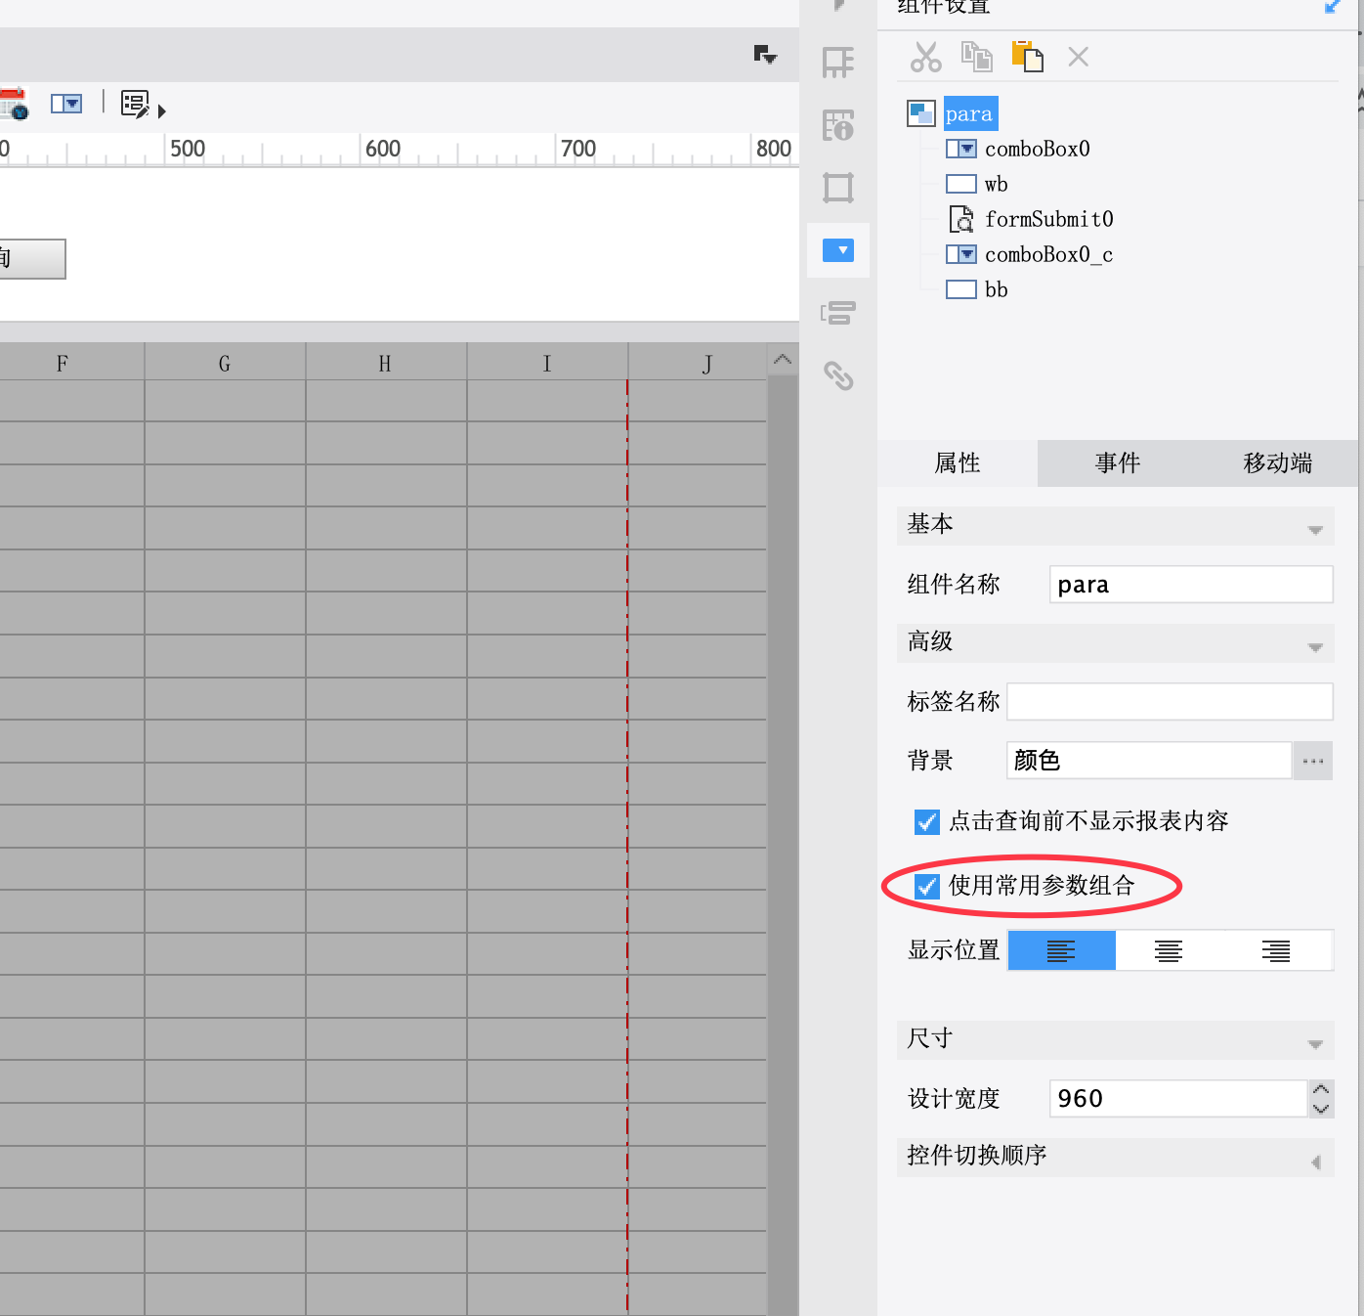Expand the 控件切换顺序 section
Screen dimensions: 1364x1316
(x=1315, y=1161)
